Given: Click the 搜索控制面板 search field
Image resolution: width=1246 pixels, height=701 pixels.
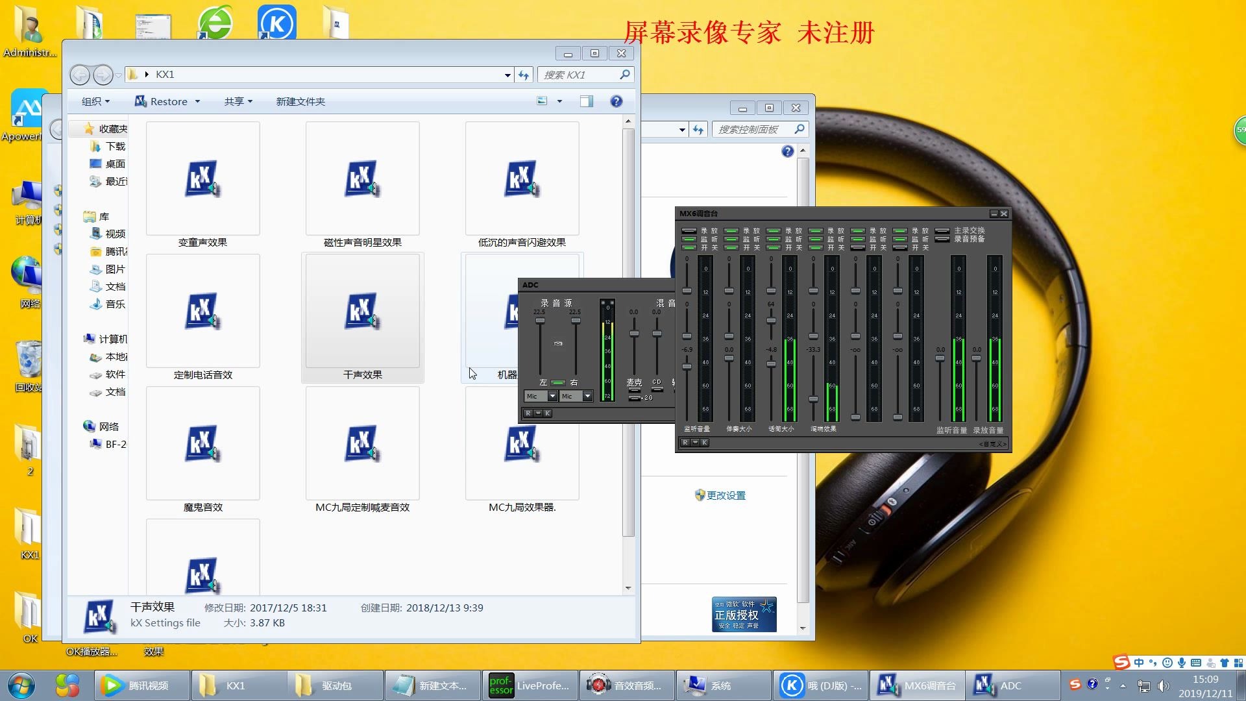Looking at the screenshot, I should coord(760,130).
